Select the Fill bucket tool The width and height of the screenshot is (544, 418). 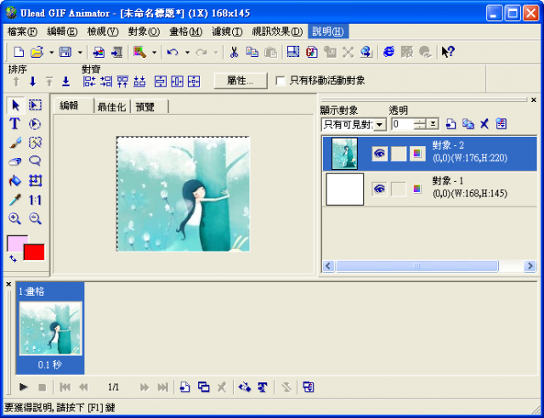[14, 181]
